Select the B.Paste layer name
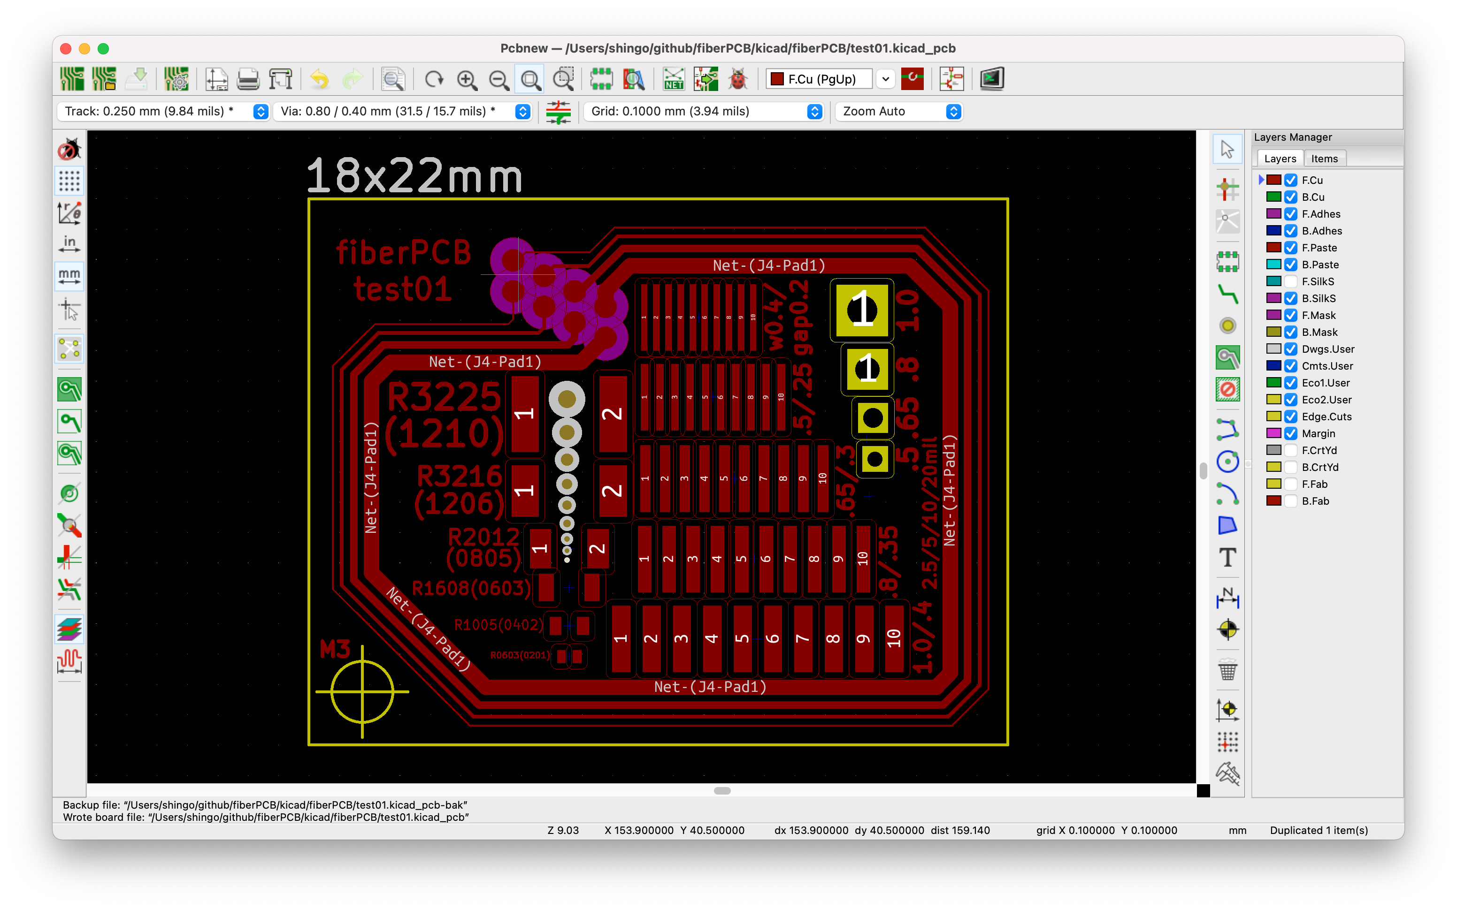Viewport: 1457px width, 909px height. click(x=1320, y=265)
